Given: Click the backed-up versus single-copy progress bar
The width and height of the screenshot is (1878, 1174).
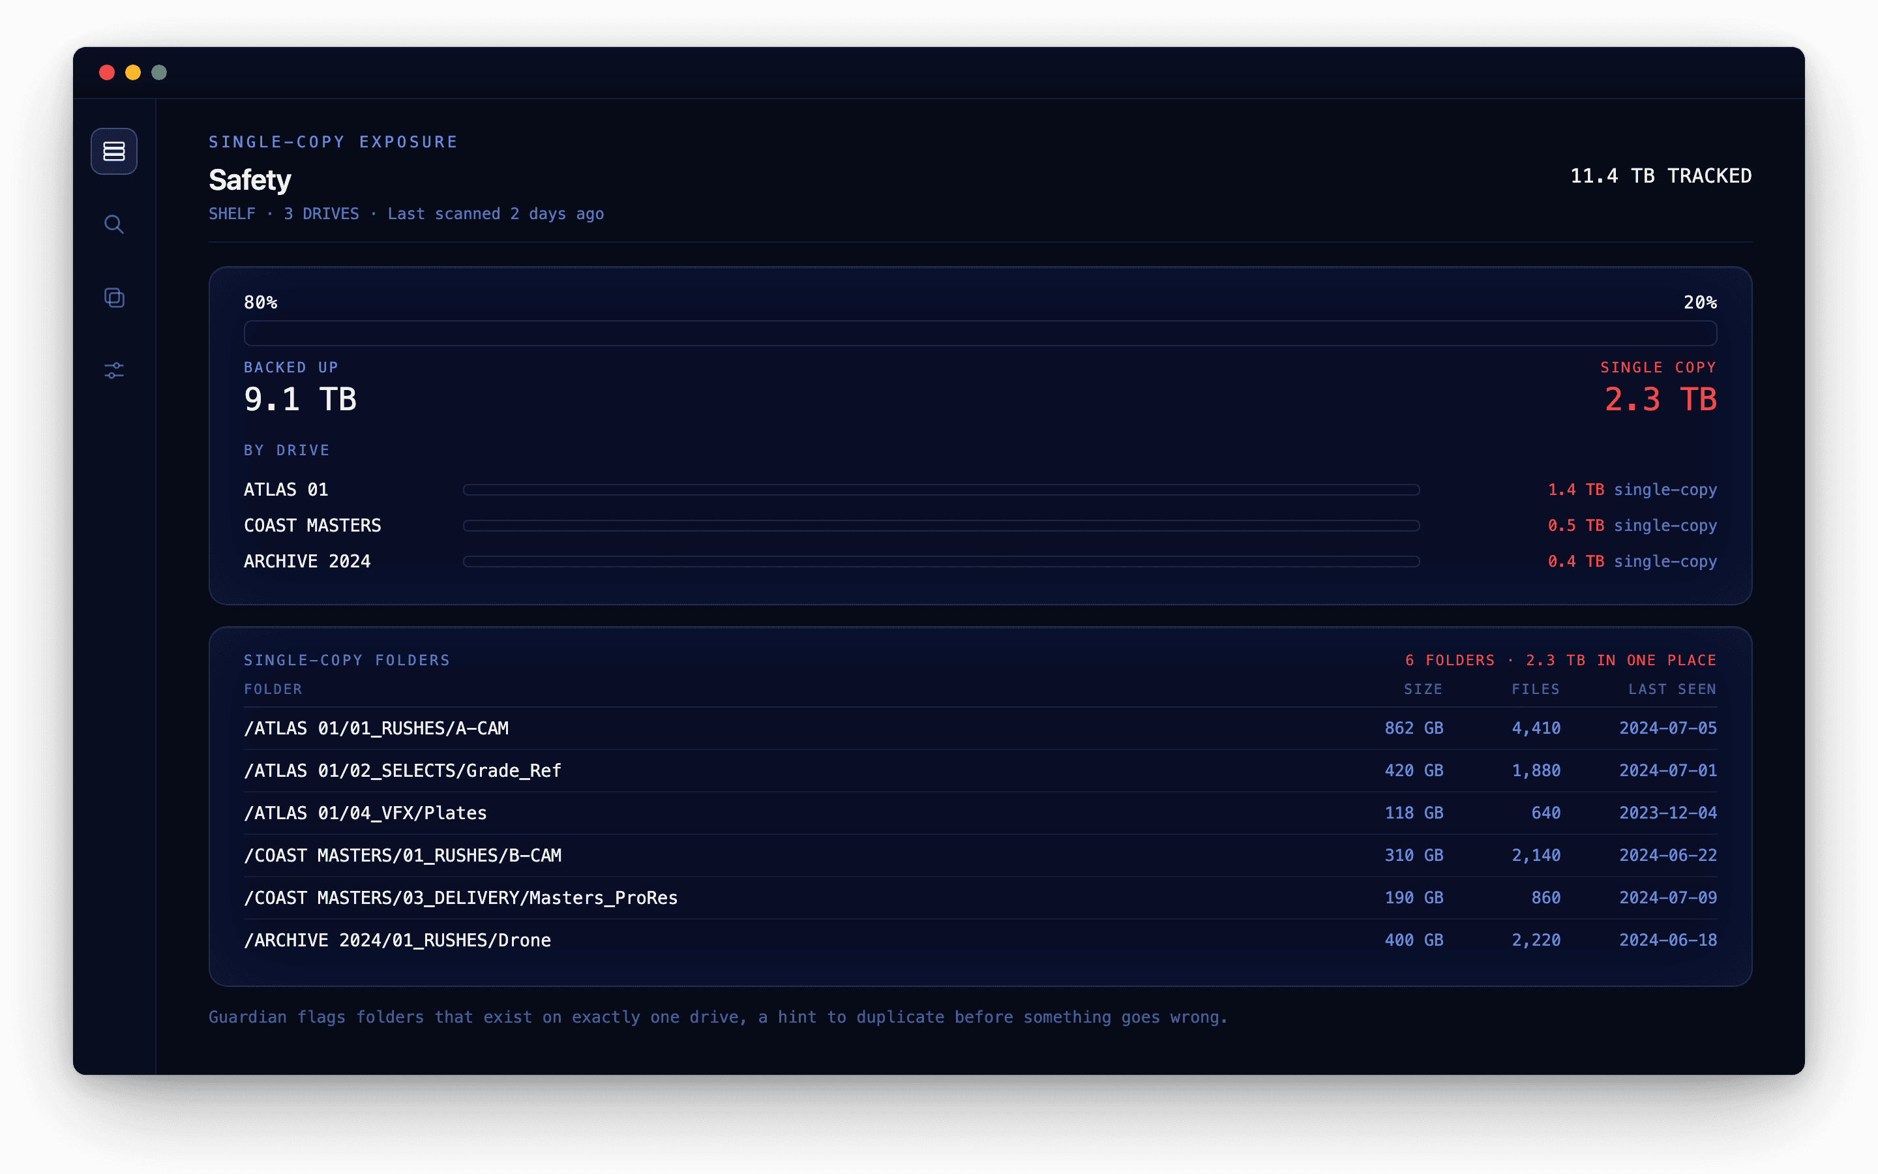Looking at the screenshot, I should pyautogui.click(x=980, y=333).
